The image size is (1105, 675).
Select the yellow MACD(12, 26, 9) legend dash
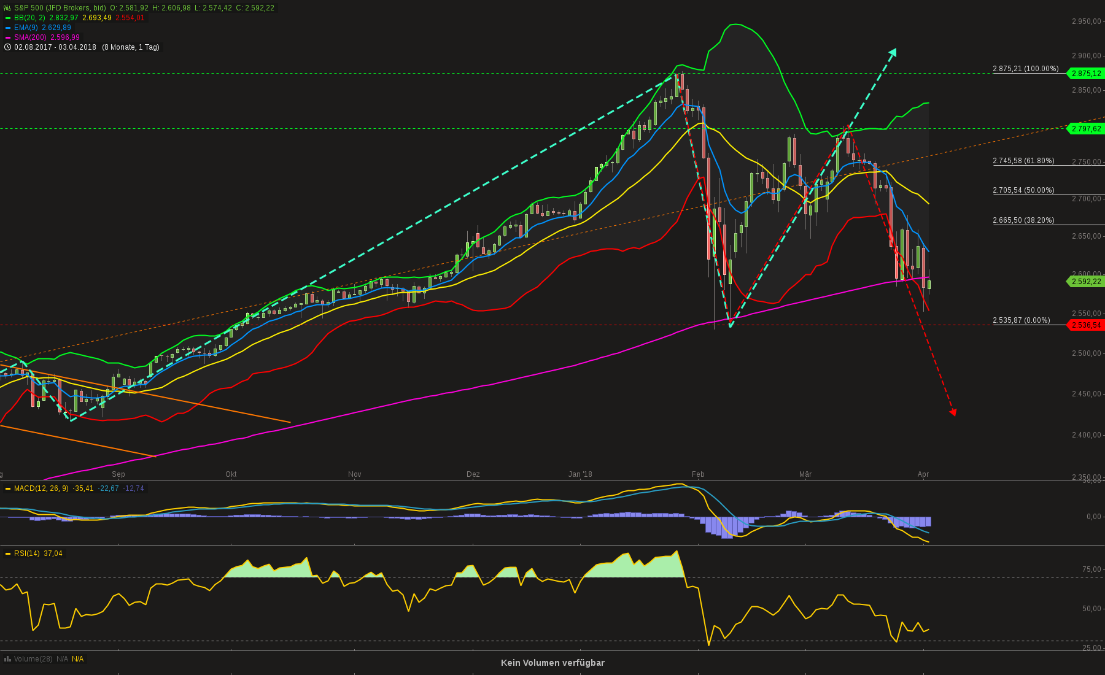pyautogui.click(x=8, y=488)
